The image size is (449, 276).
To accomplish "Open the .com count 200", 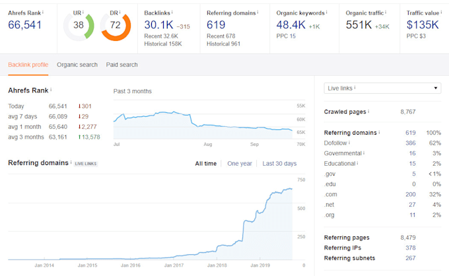I will (x=410, y=194).
